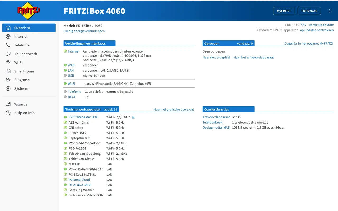Open the FRITZ!Repeater 6000 device link
This screenshot has height=211, width=338.
83,117
